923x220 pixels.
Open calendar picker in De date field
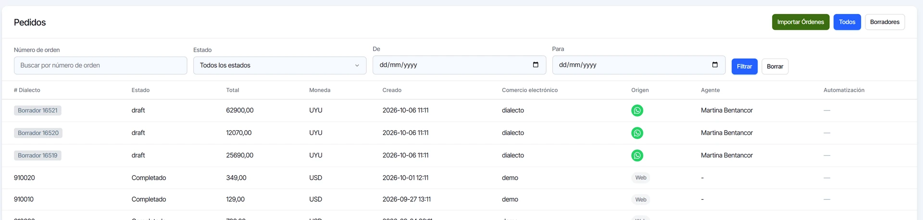(536, 65)
